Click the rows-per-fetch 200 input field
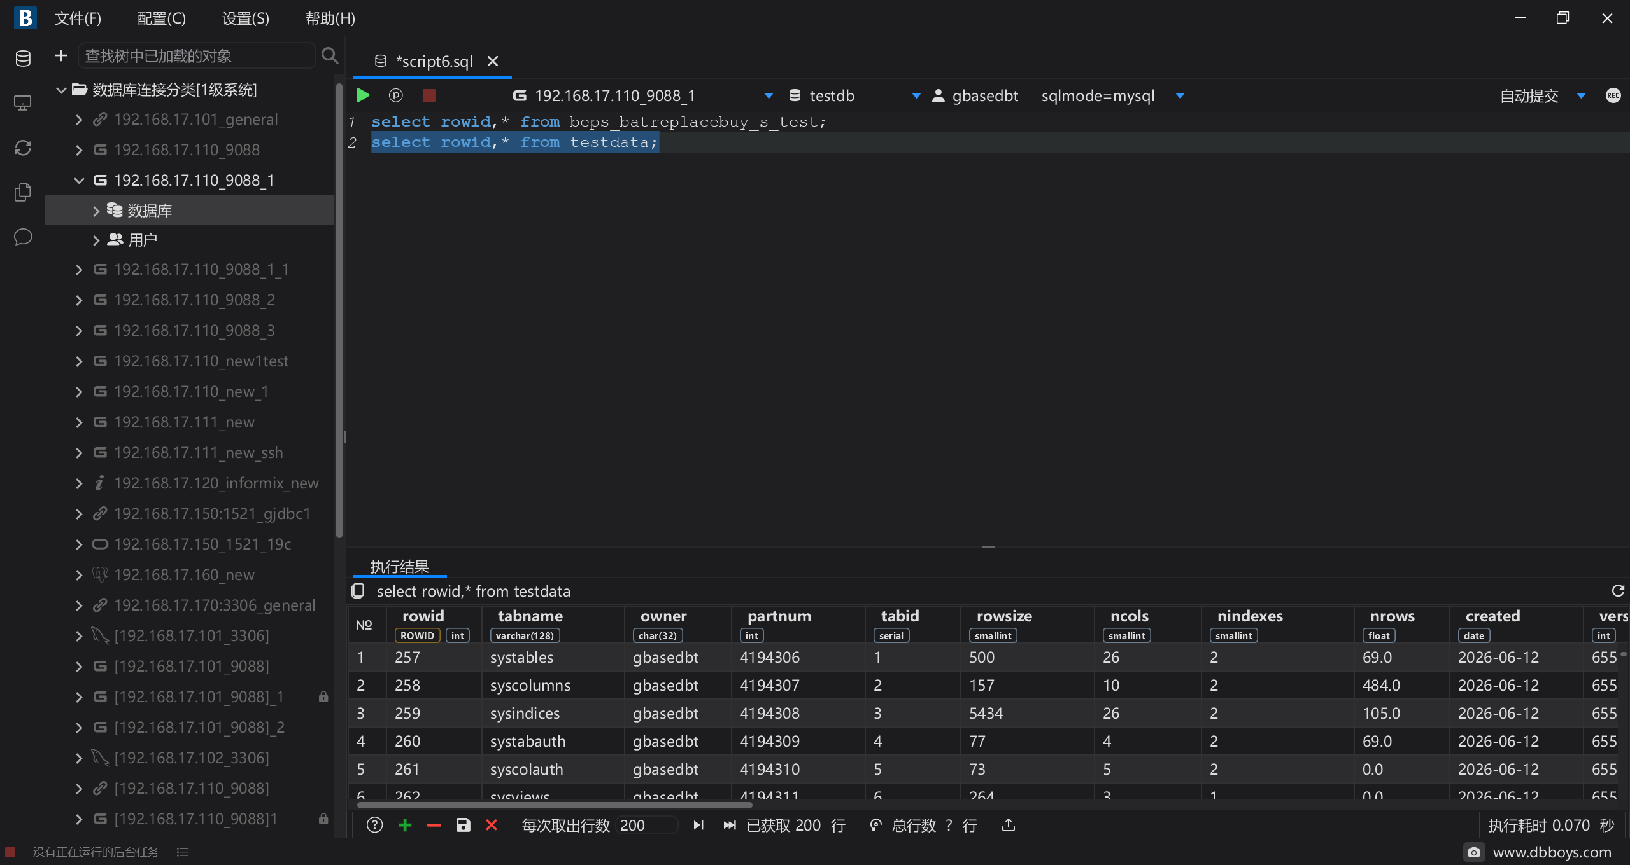Viewport: 1630px width, 865px height. 647,825
